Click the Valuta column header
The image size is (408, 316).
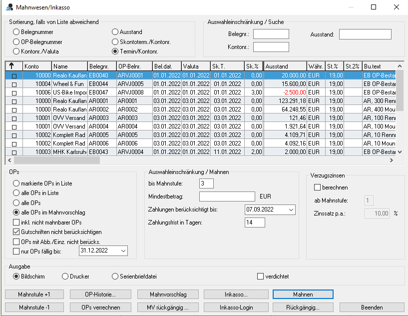click(x=196, y=66)
